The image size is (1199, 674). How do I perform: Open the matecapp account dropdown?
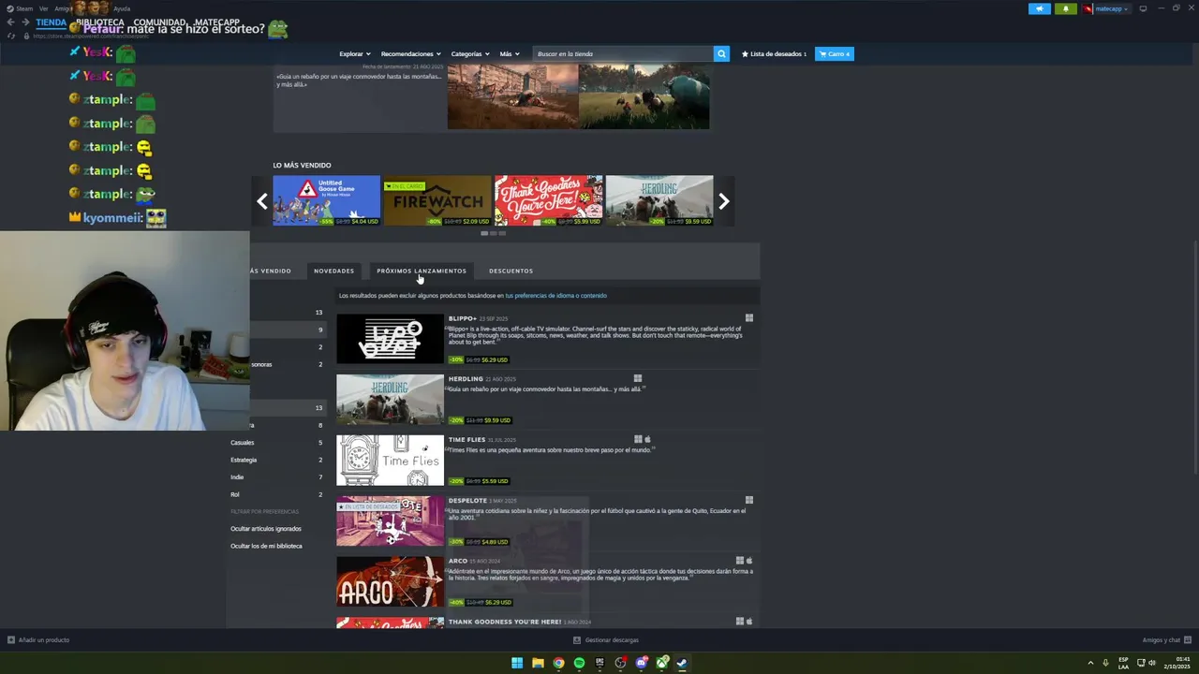pyautogui.click(x=1107, y=8)
